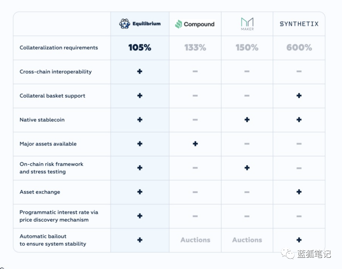This screenshot has height=269, width=342.
Task: Click the Programmatic interest rate row label
Action: pos(59,216)
